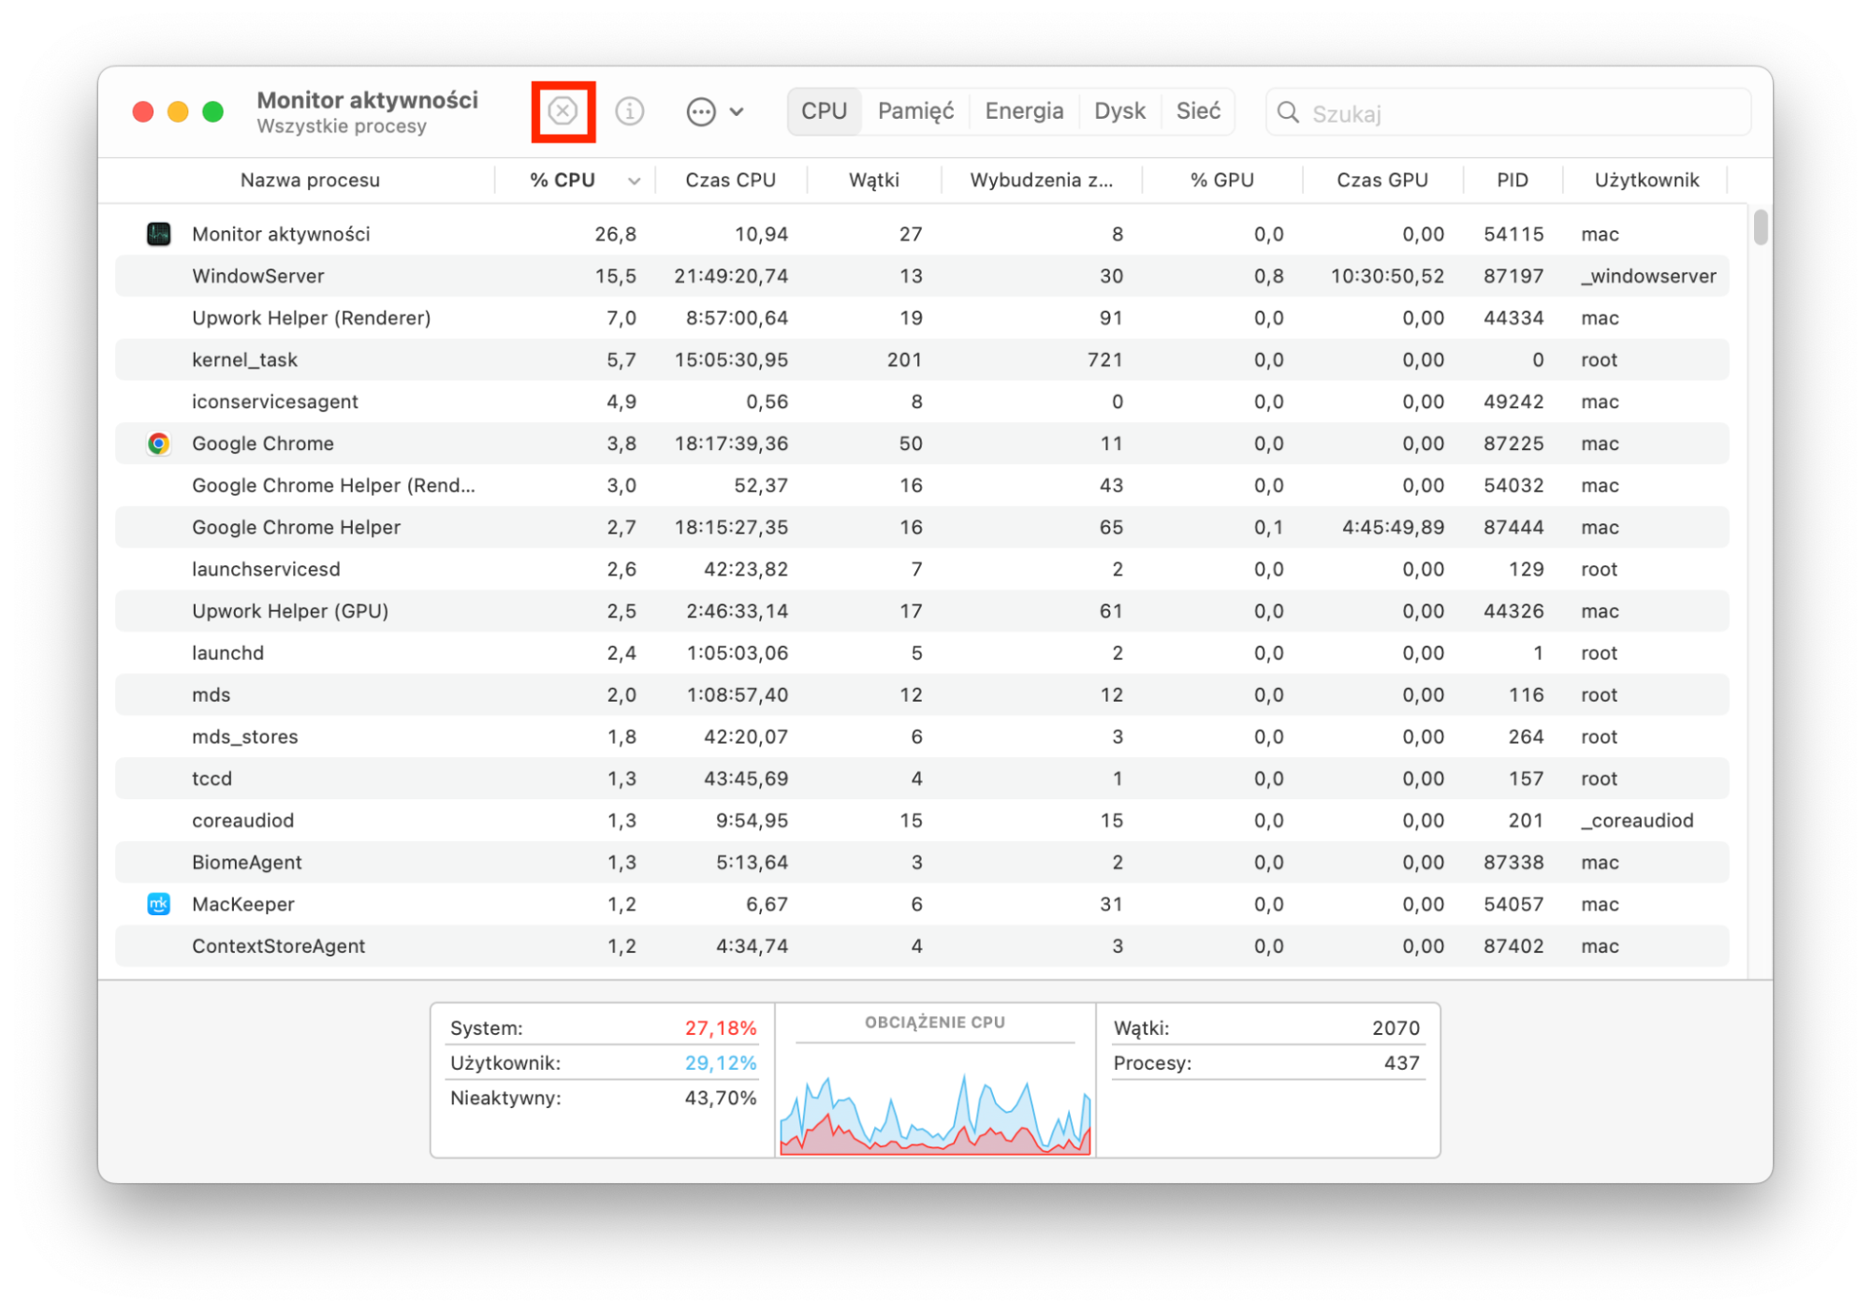Select the BiomeAgent process row
Viewport: 1871px width, 1313px height.
922,862
